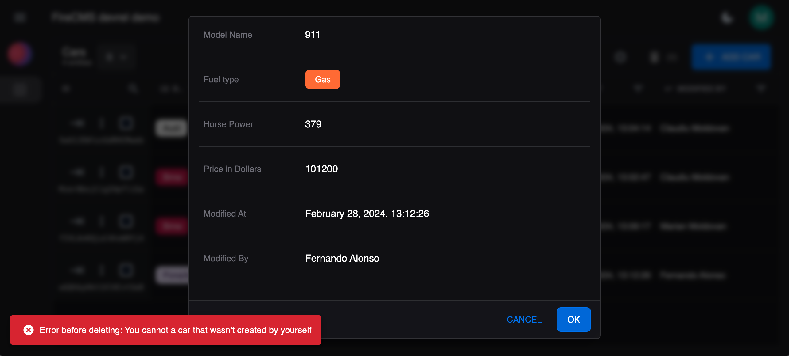Tick the checkbox on the first table row
The width and height of the screenshot is (789, 356).
click(x=126, y=123)
